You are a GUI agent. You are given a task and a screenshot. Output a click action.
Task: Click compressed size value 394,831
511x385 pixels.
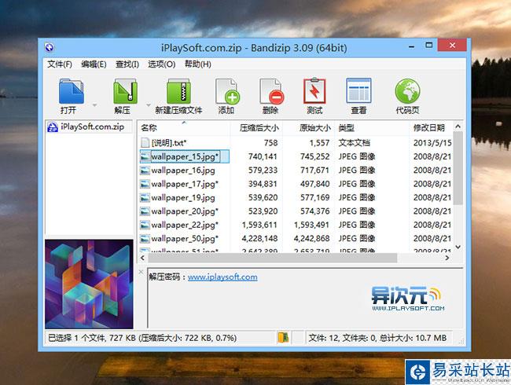coord(263,184)
